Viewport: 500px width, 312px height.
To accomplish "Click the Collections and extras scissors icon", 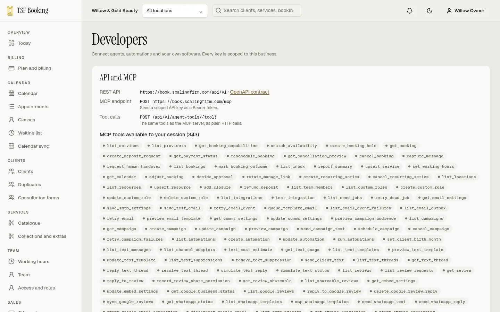I will coord(11,236).
